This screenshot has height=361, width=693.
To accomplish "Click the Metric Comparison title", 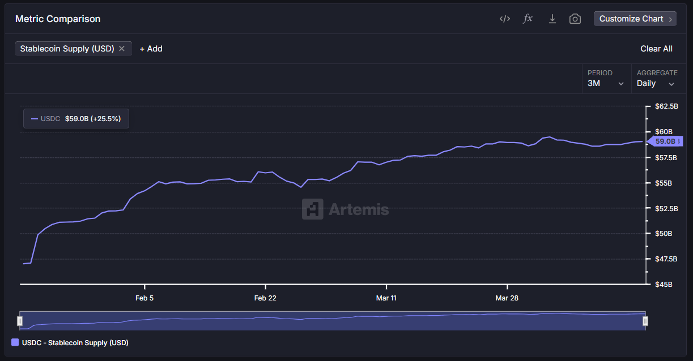I will (x=58, y=19).
